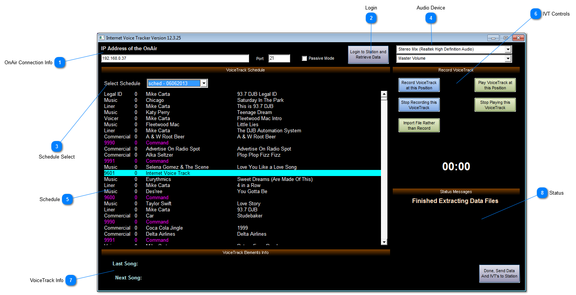Click Play VoiceTrack at this Position
576x295 pixels.
(495, 85)
